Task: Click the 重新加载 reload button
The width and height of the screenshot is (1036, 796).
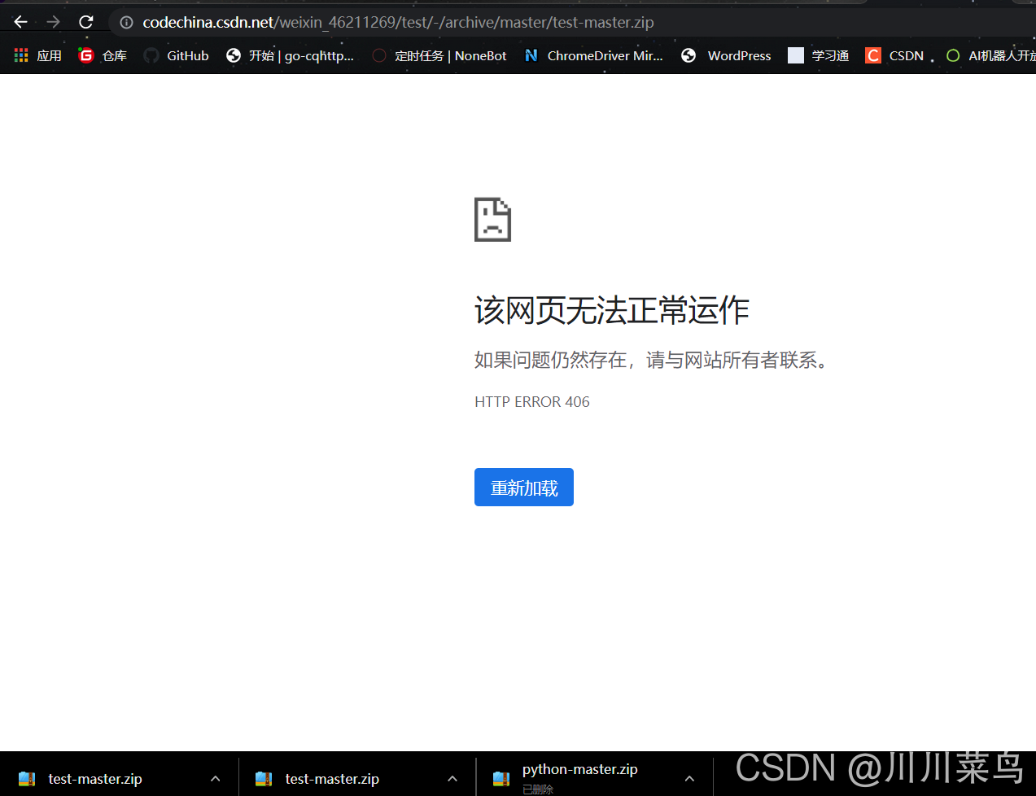Action: (523, 487)
